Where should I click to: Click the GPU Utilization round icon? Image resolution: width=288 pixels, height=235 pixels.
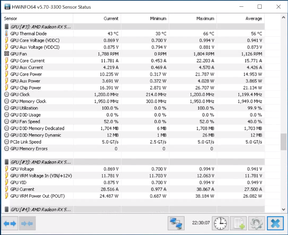(x=6, y=108)
